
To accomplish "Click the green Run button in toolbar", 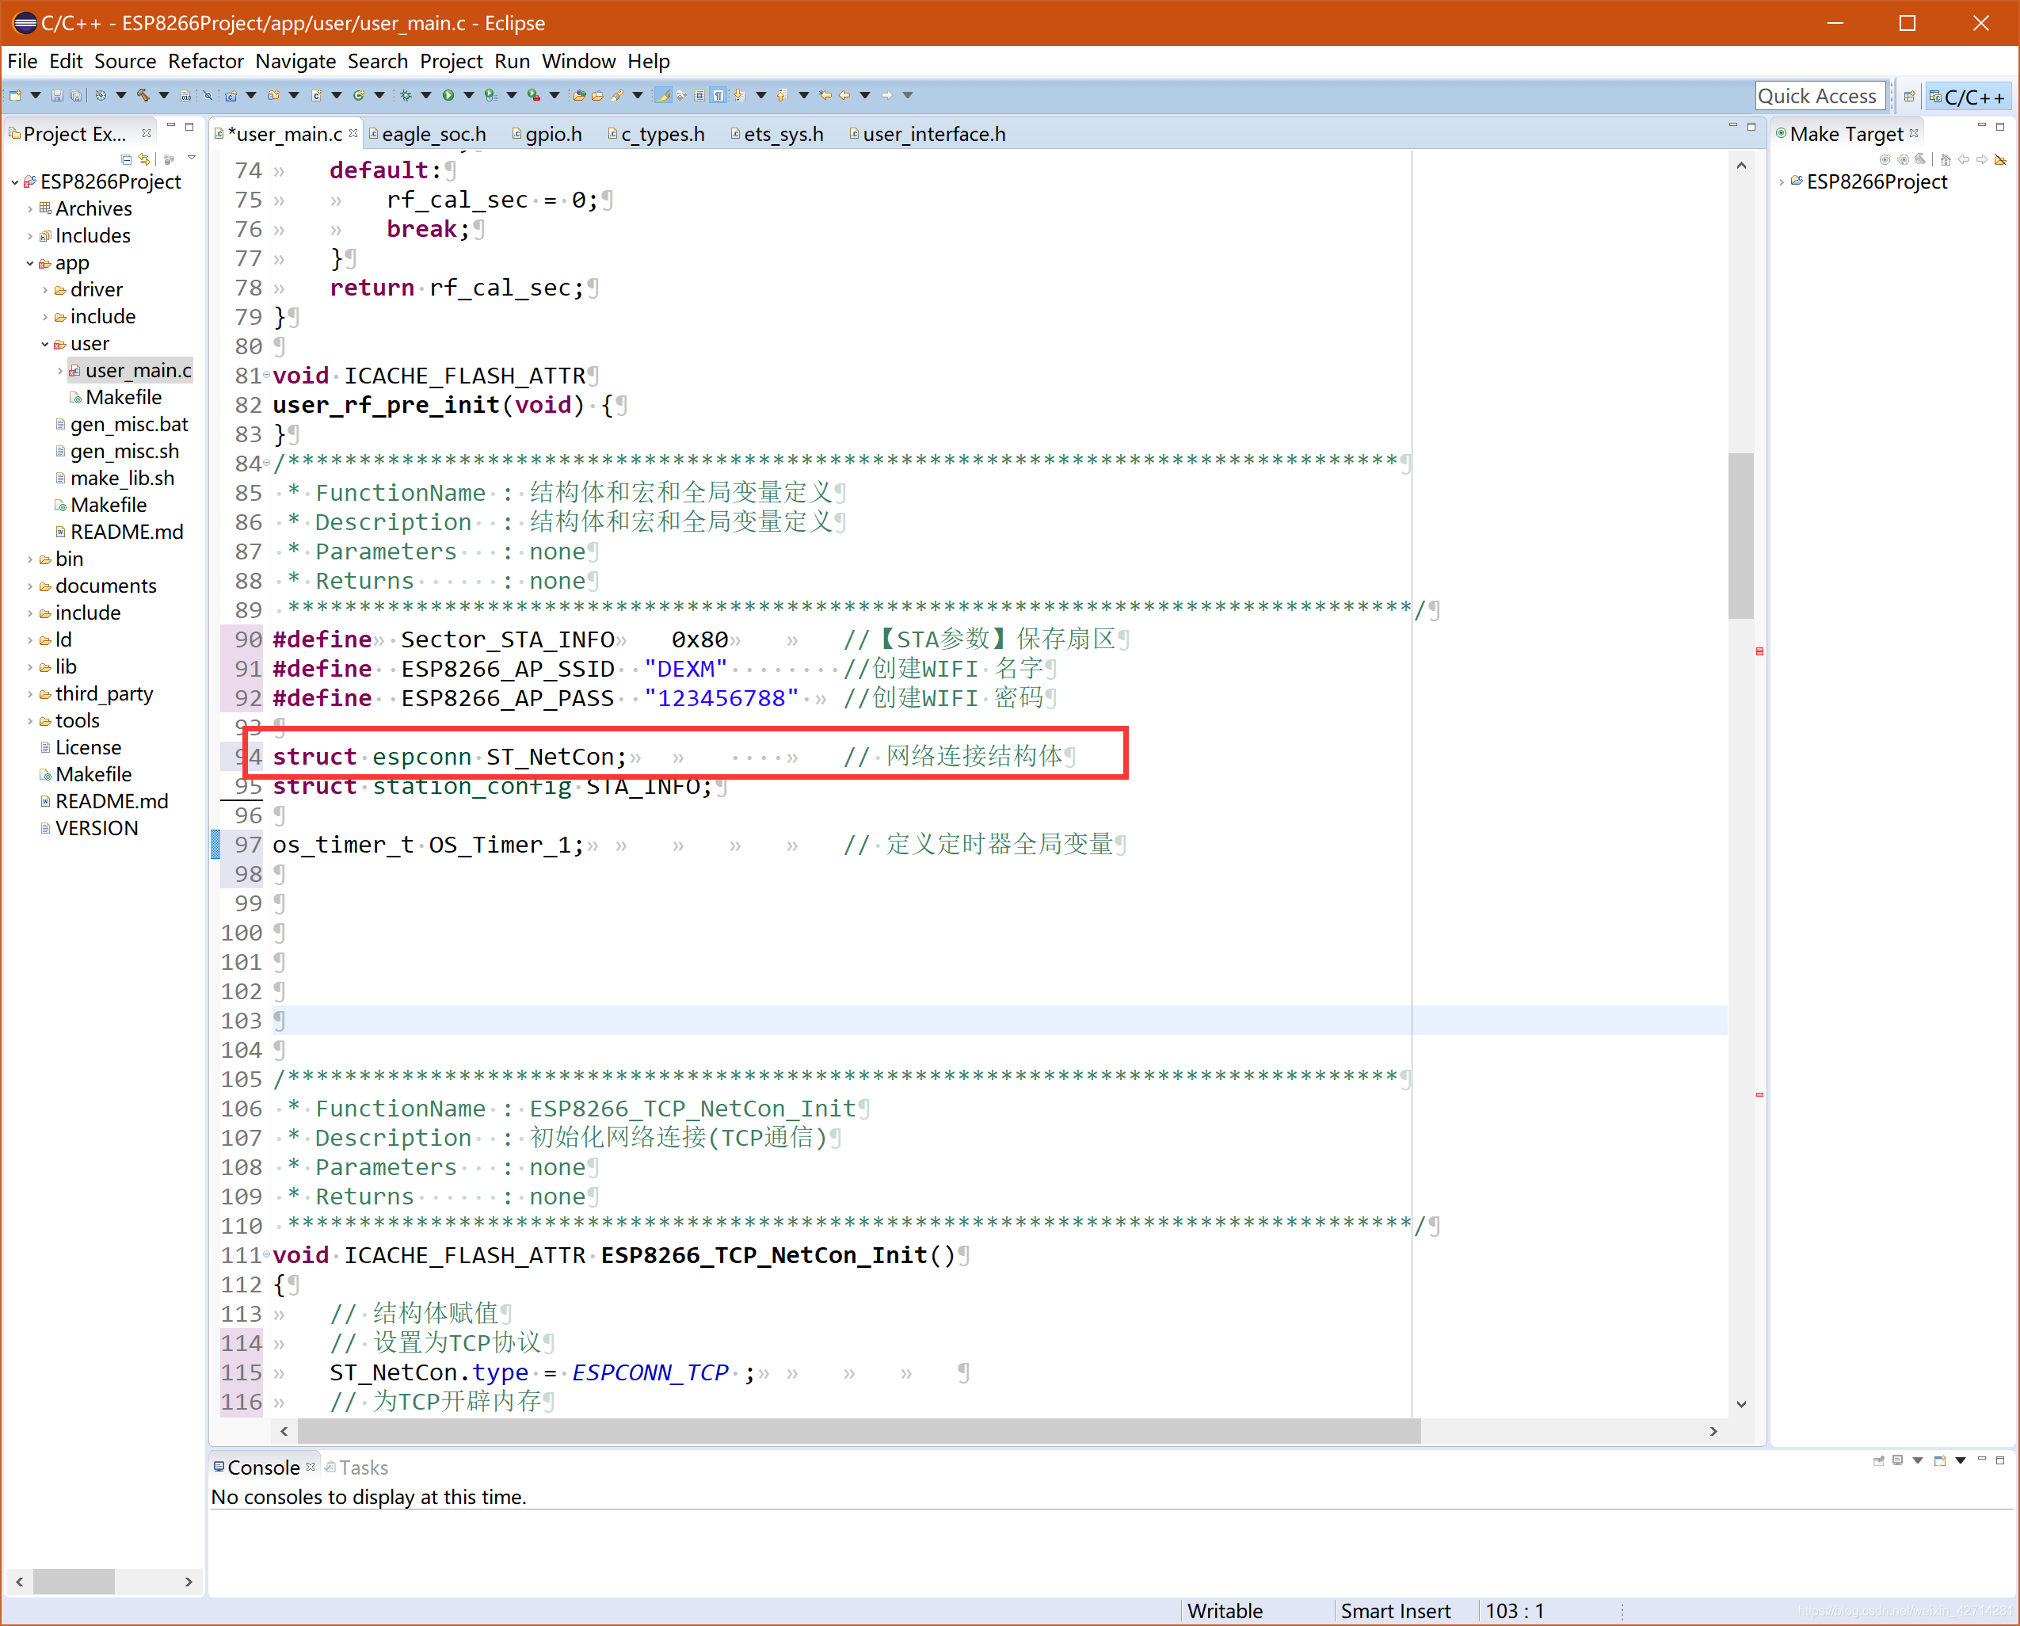I will pyautogui.click(x=448, y=96).
